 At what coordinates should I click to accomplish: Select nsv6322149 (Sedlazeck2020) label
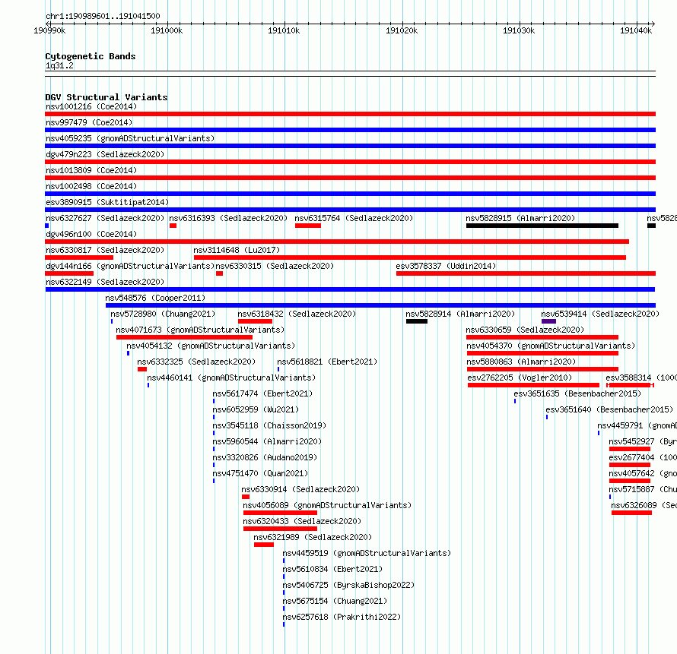[105, 282]
